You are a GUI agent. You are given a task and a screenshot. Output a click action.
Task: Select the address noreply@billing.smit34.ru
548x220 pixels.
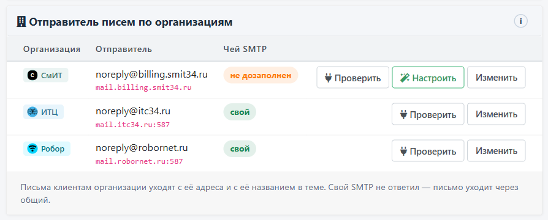(151, 75)
